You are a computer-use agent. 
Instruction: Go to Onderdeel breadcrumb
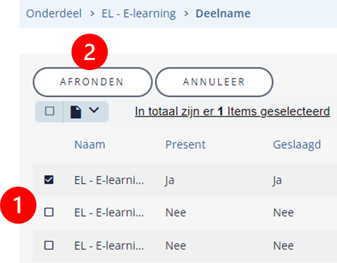coord(54,14)
